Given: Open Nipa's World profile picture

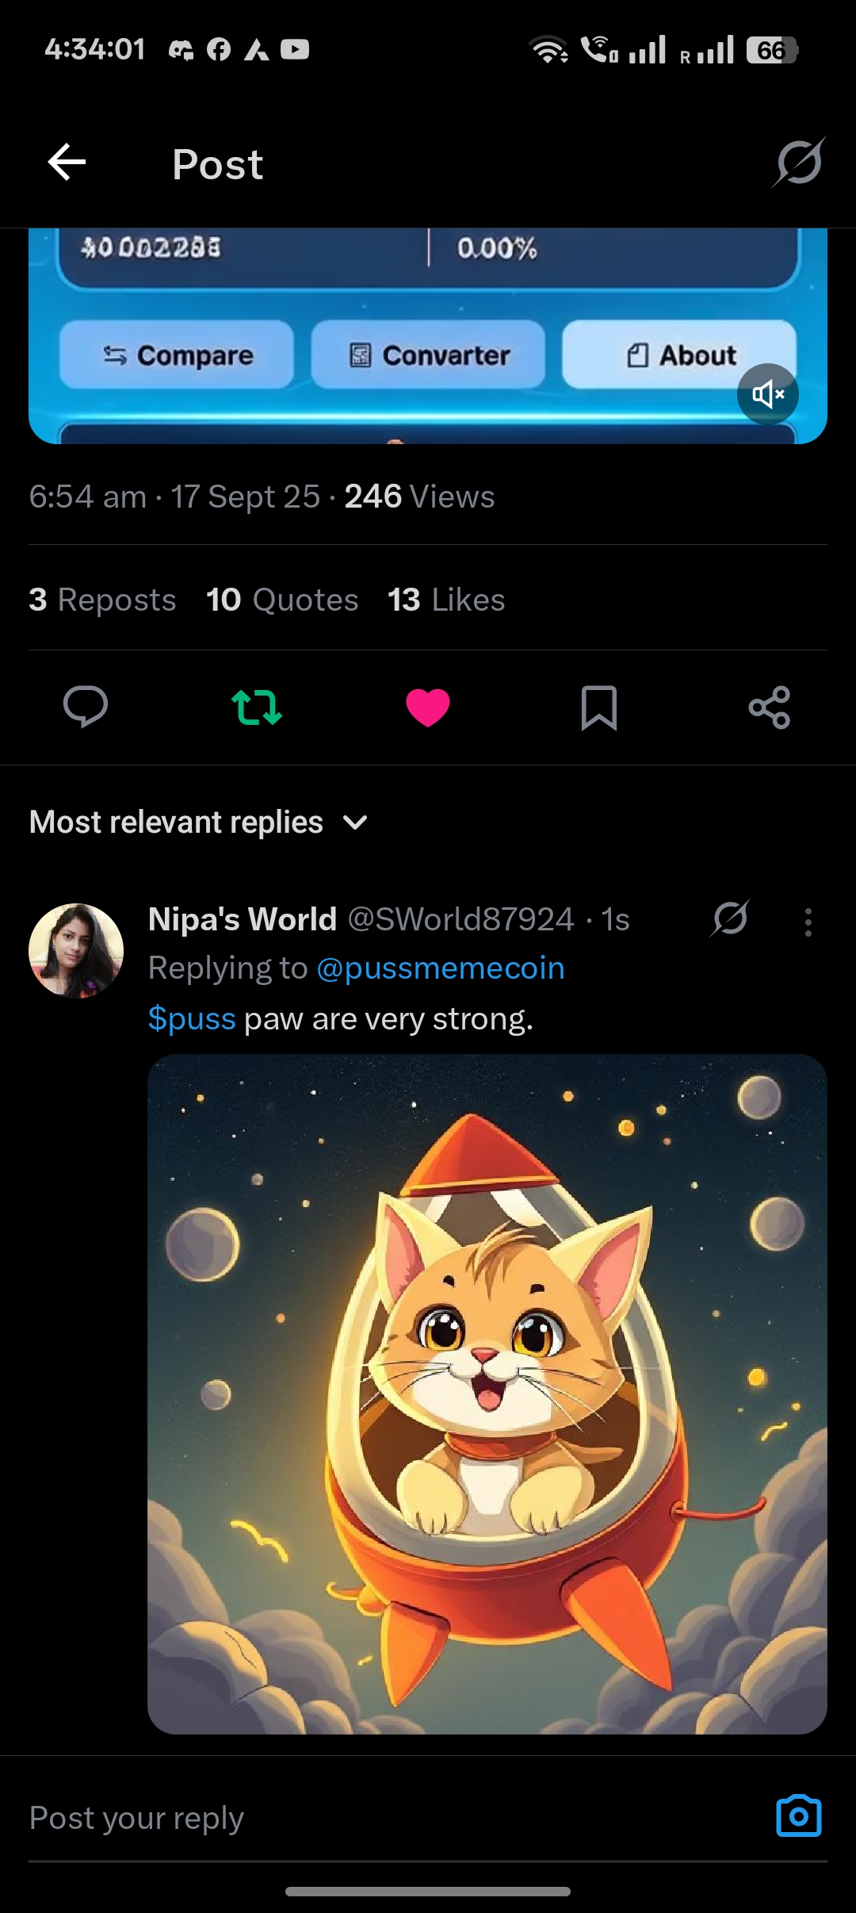Looking at the screenshot, I should coord(76,950).
